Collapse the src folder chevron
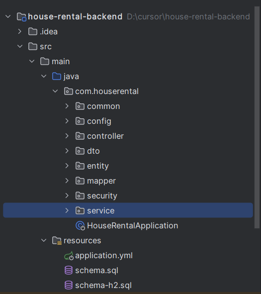 pyautogui.click(x=20, y=46)
